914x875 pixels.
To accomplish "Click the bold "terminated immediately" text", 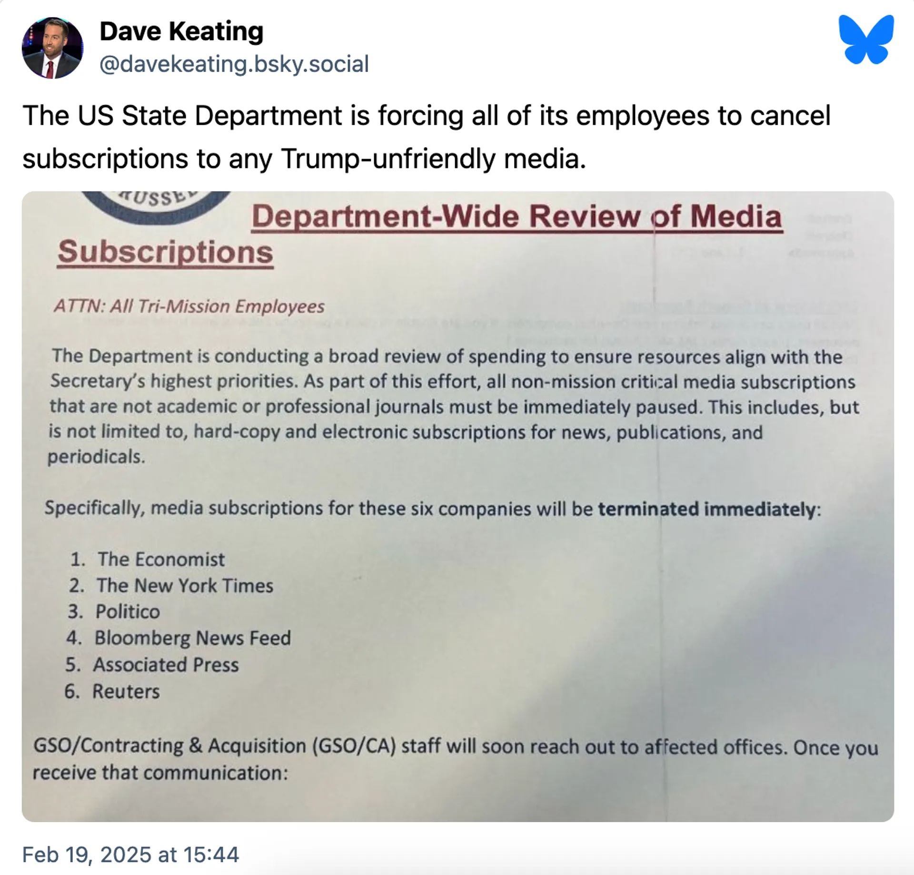I will 706,509.
